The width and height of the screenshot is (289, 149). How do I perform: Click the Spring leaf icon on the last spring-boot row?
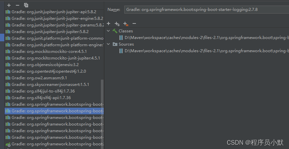coord(8,144)
